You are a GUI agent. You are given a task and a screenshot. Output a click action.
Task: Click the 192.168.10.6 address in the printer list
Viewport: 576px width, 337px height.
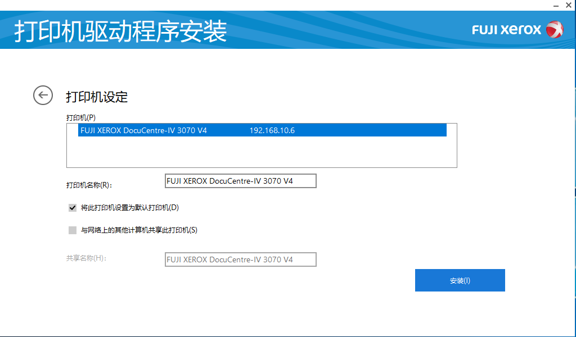[272, 130]
